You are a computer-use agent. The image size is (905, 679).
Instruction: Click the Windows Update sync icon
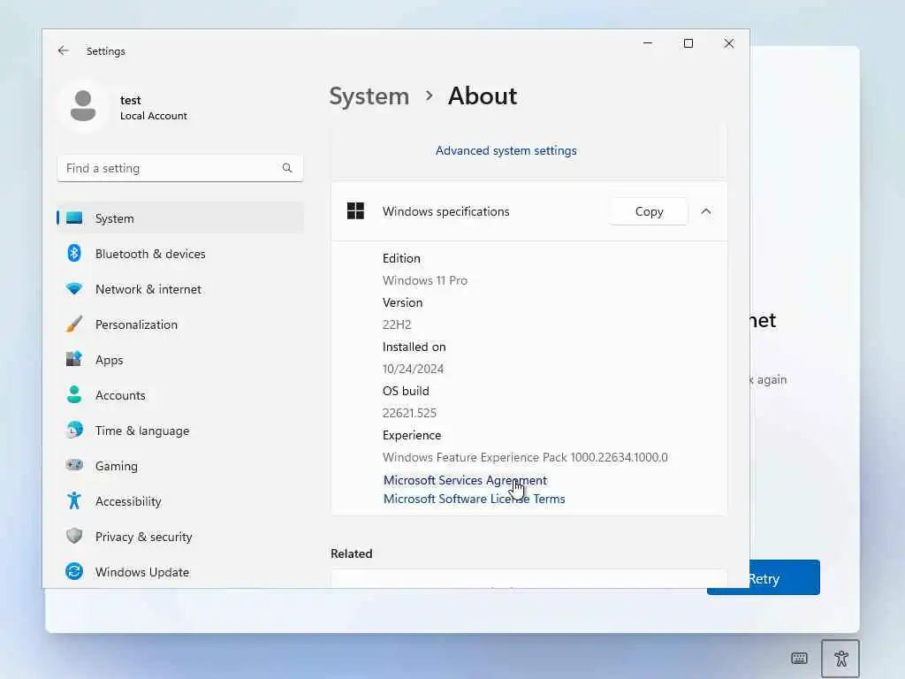pyautogui.click(x=74, y=572)
